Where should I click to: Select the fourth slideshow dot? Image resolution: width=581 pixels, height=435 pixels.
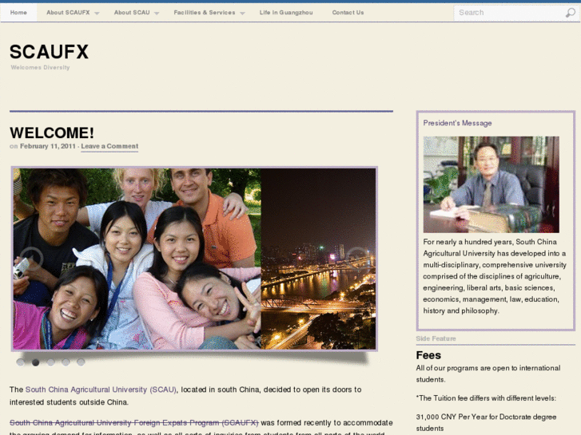click(66, 362)
